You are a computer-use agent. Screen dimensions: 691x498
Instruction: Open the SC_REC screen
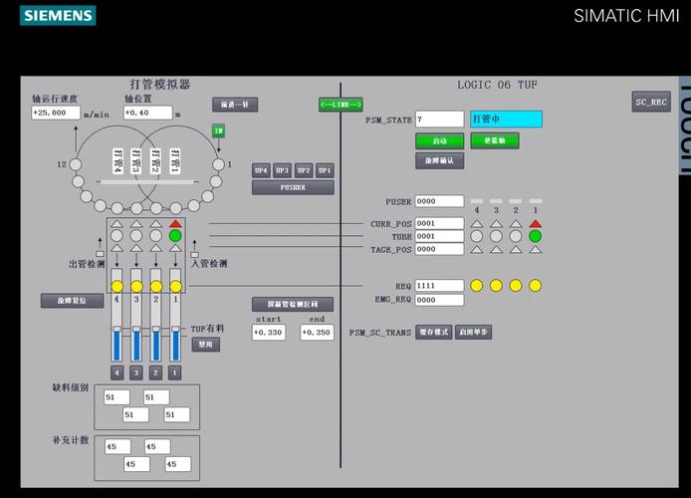pos(652,103)
